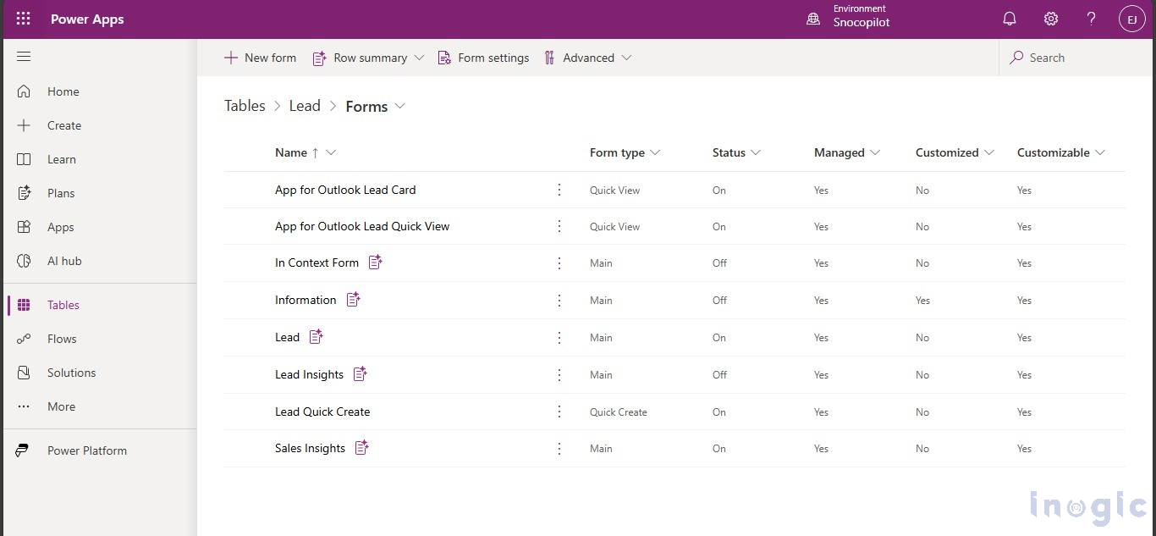Open more options for Information form
Viewport: 1156px width, 536px height.
click(x=559, y=301)
